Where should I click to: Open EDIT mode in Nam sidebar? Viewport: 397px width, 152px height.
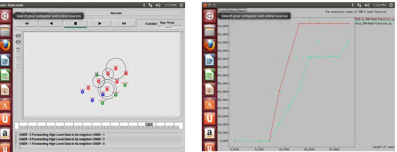click(x=18, y=50)
